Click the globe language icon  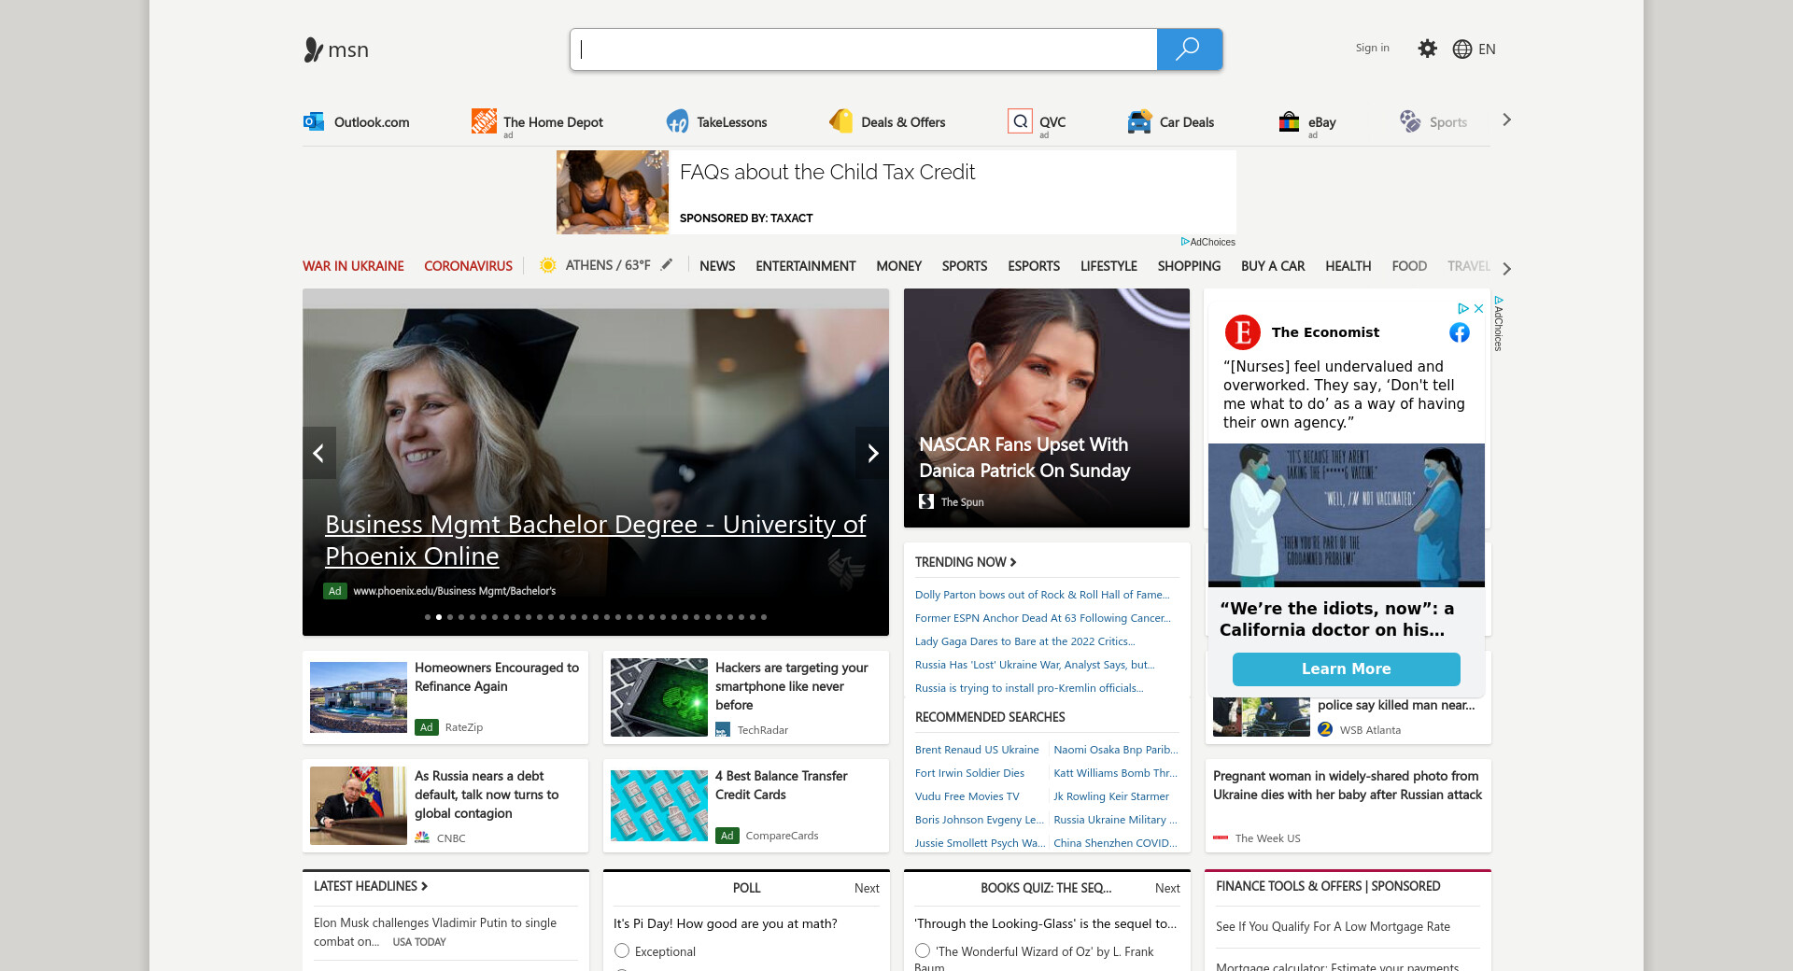click(x=1461, y=49)
